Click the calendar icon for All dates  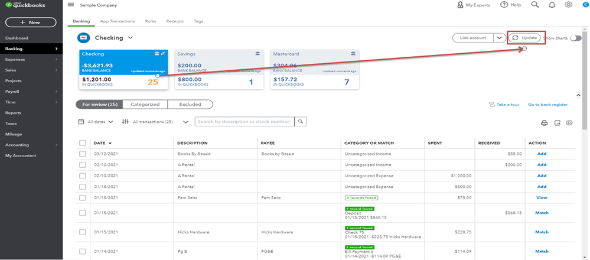point(81,122)
